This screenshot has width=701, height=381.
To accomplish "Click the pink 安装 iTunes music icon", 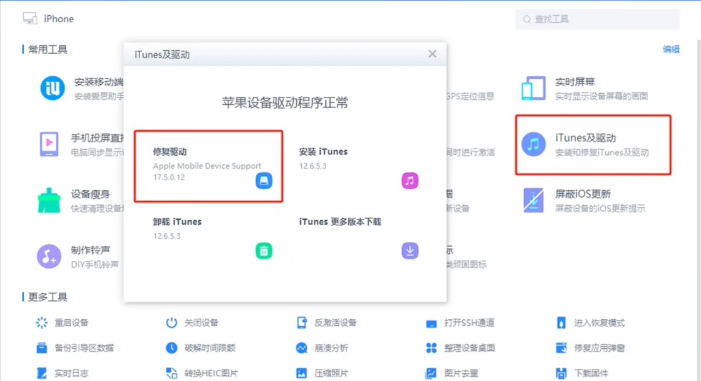I will [410, 180].
